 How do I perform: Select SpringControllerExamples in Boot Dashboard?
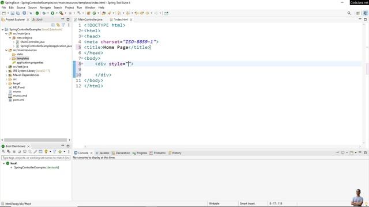tap(36, 167)
